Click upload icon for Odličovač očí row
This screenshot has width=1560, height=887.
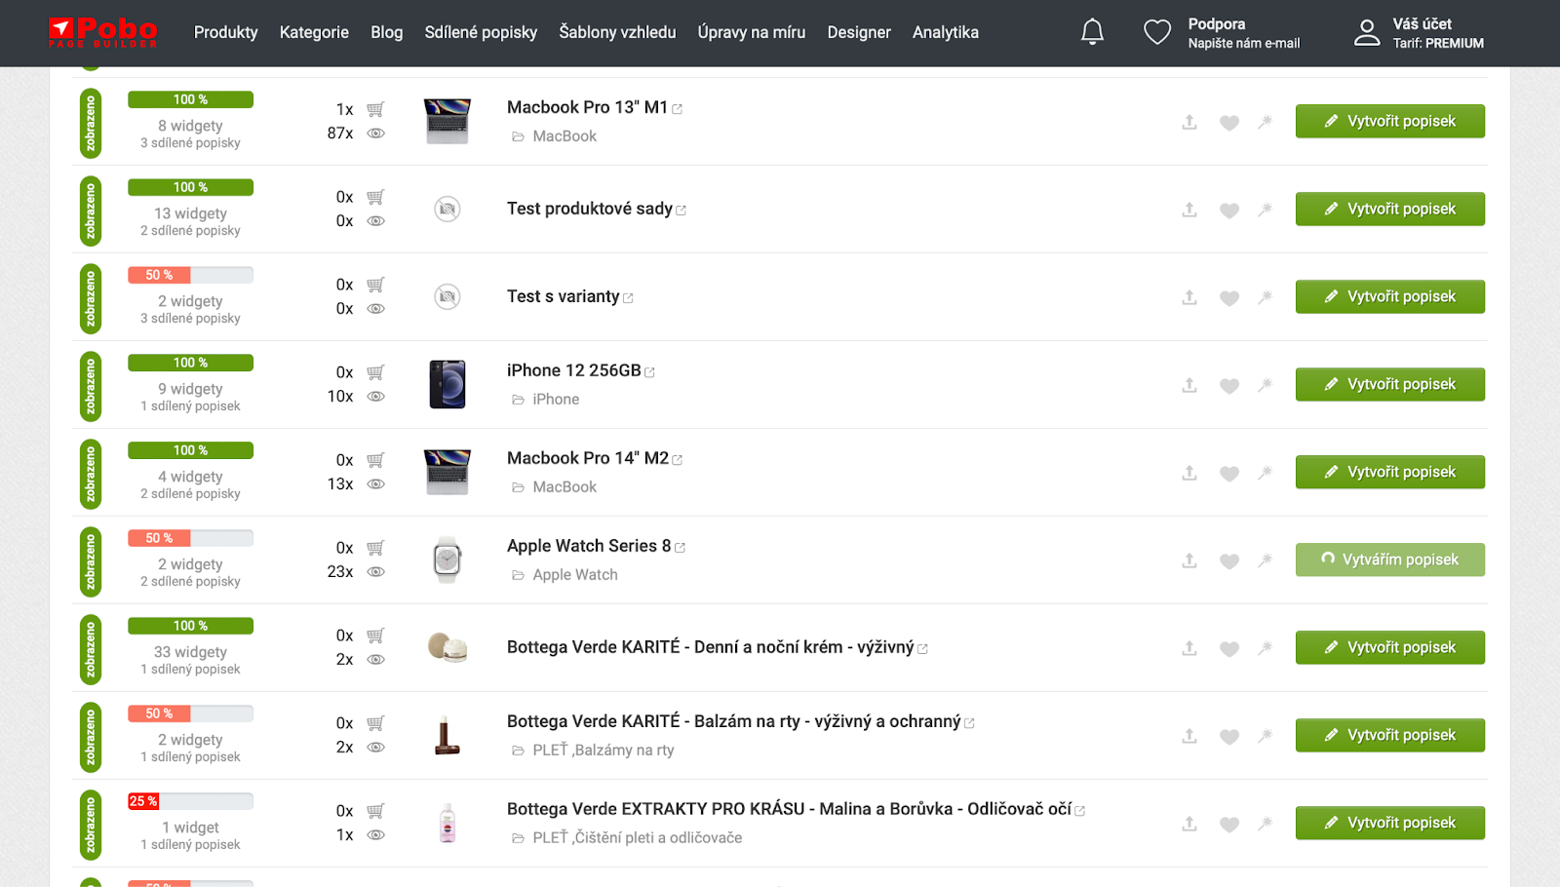pos(1189,824)
